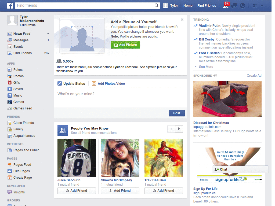
Task: Click the Facebook logo icon
Action: click(10, 6)
